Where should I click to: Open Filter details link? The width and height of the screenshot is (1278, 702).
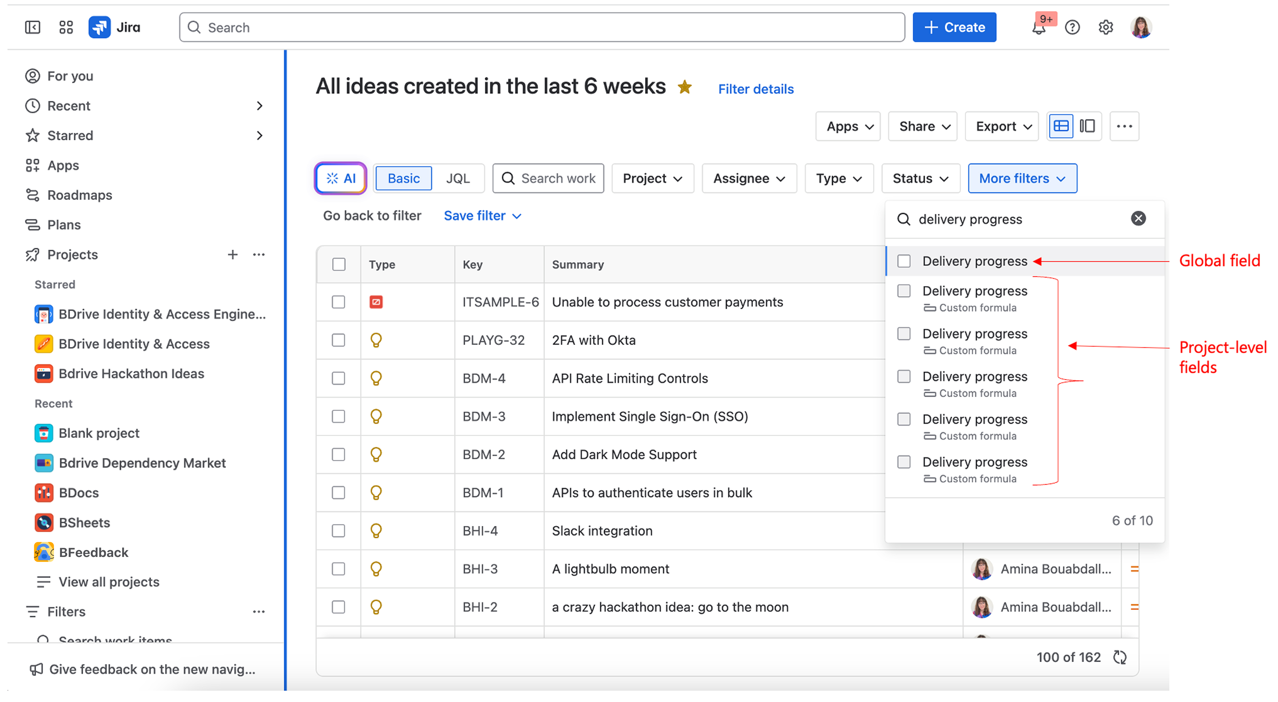[x=756, y=89]
